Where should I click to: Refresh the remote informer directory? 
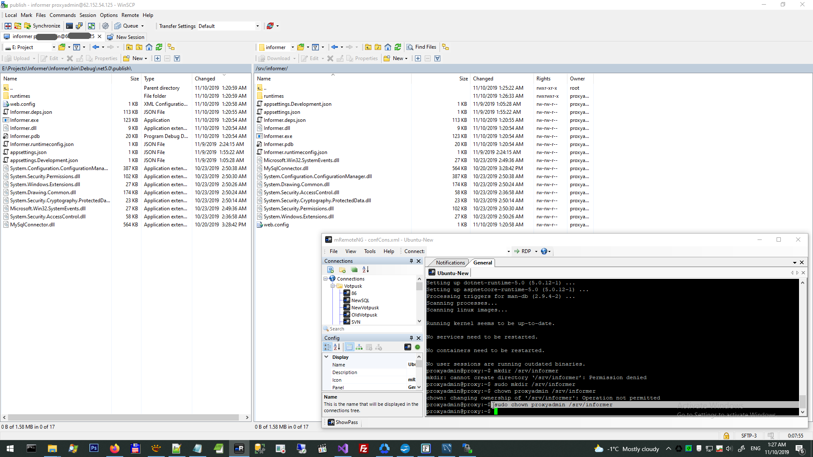click(398, 47)
